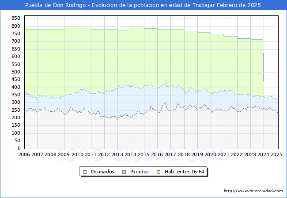The height and width of the screenshot is (198, 287).
Task: Click the 100 y-axis value
Action: pyautogui.click(x=16, y=133)
